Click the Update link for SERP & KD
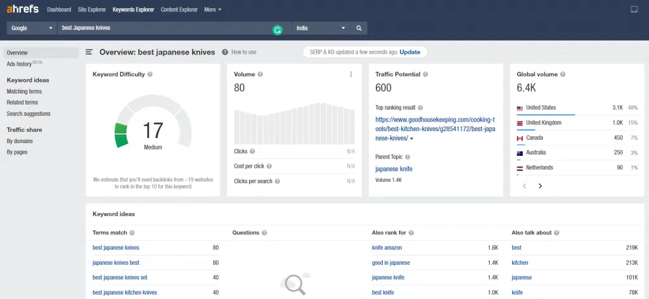The height and width of the screenshot is (299, 649). tap(410, 52)
